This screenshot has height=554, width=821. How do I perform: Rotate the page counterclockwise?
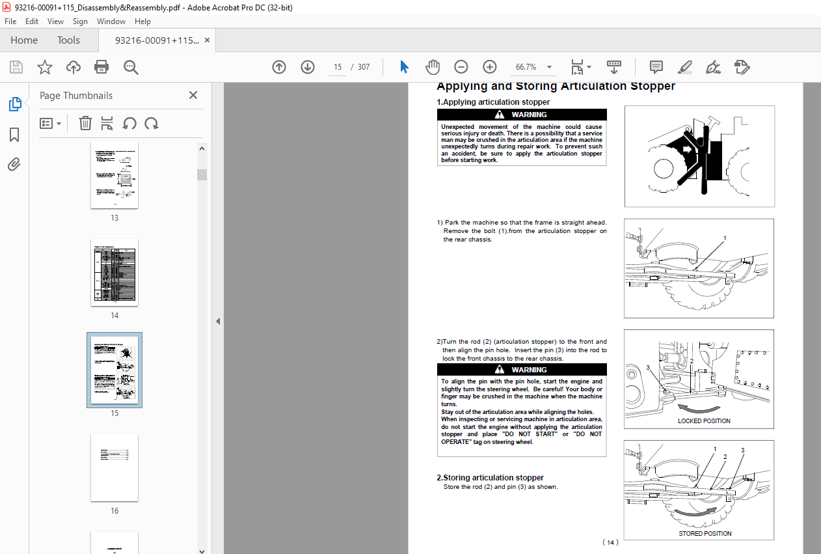point(129,123)
